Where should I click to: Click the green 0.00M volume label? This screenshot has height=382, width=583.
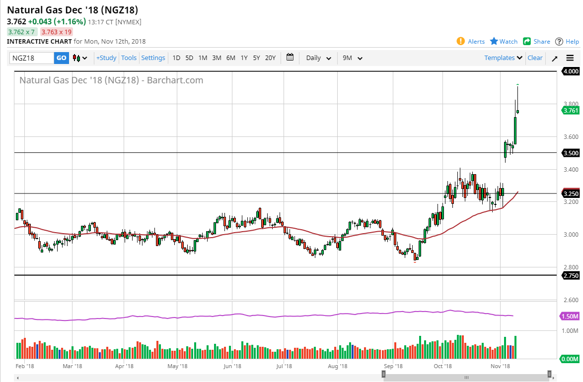[x=570, y=359]
